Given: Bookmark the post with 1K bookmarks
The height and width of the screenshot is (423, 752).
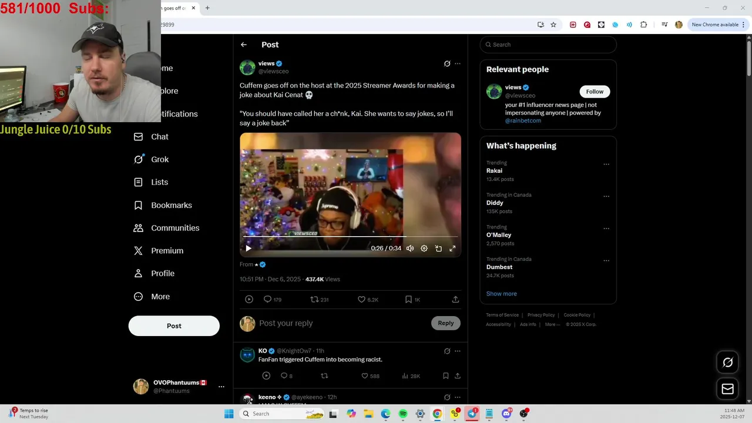Looking at the screenshot, I should click(x=412, y=300).
